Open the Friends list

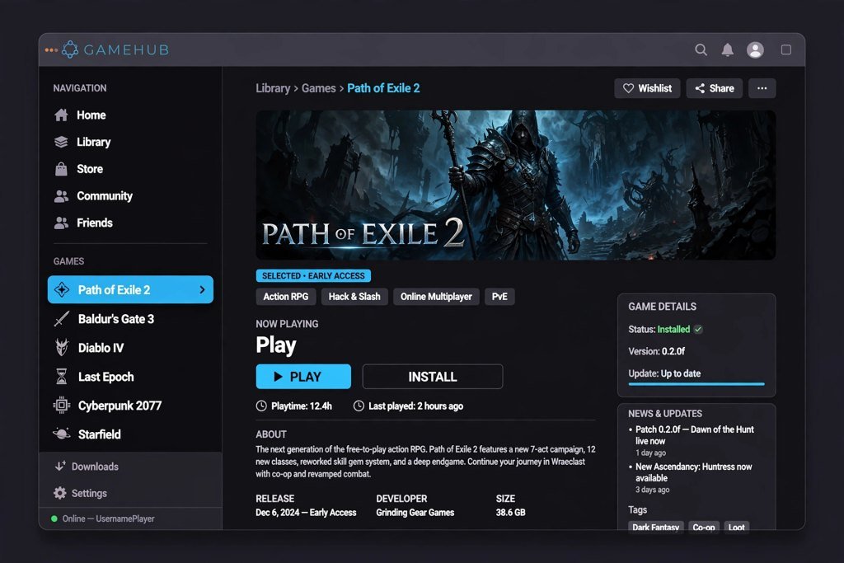(x=95, y=223)
